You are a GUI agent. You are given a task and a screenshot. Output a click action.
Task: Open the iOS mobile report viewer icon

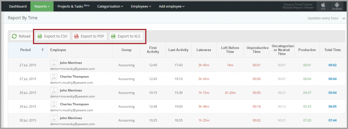(323, 6)
